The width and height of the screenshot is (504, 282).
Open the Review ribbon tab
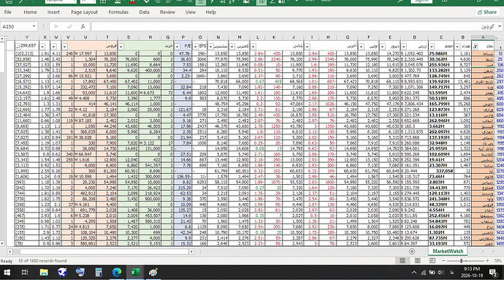click(167, 12)
